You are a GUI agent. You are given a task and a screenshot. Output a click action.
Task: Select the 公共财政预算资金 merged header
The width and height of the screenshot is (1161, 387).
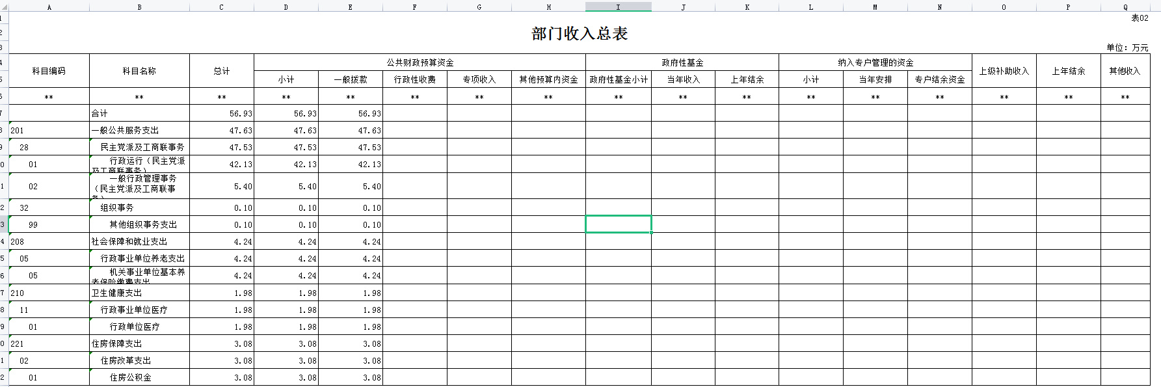420,62
